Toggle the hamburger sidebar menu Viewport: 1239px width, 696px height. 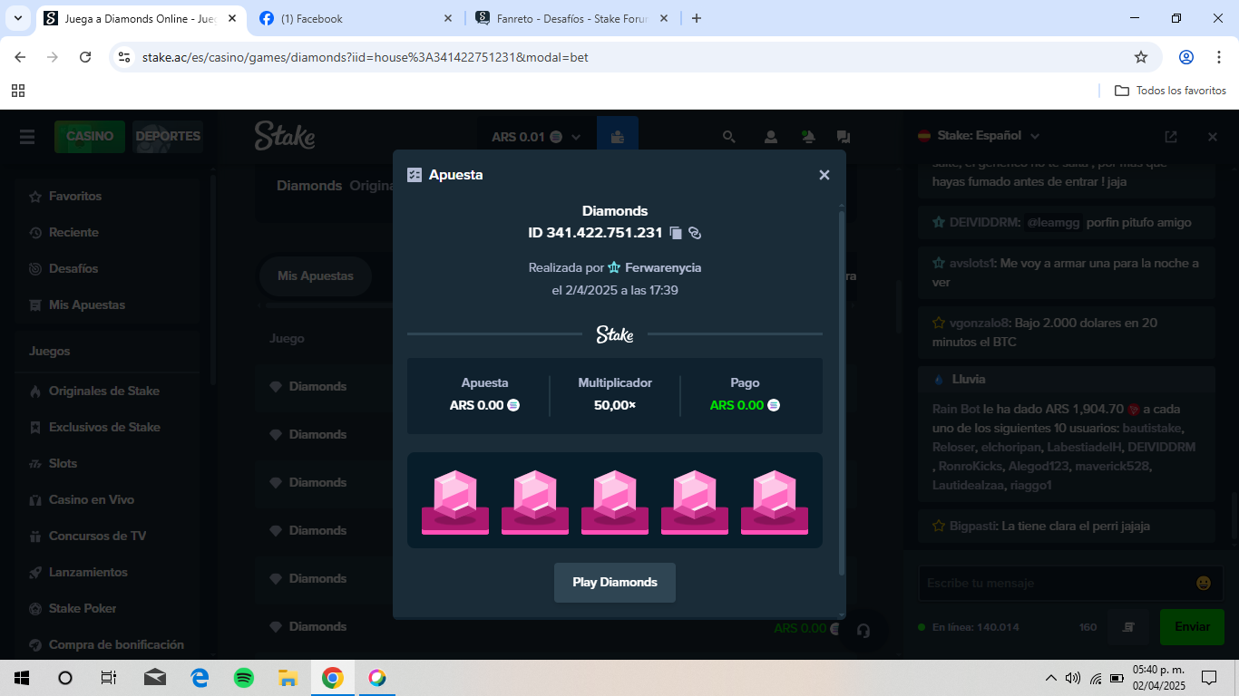tap(27, 137)
